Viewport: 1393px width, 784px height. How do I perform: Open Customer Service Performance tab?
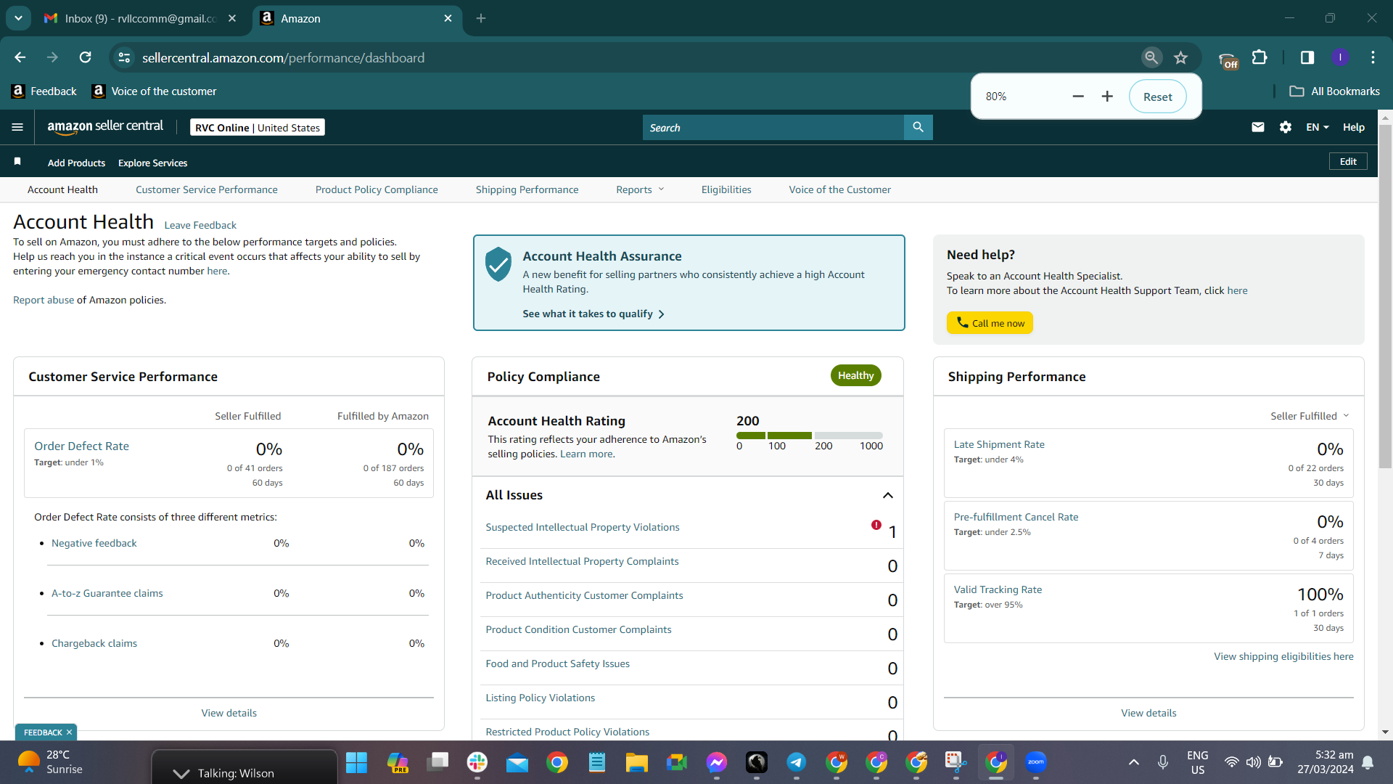pos(207,189)
